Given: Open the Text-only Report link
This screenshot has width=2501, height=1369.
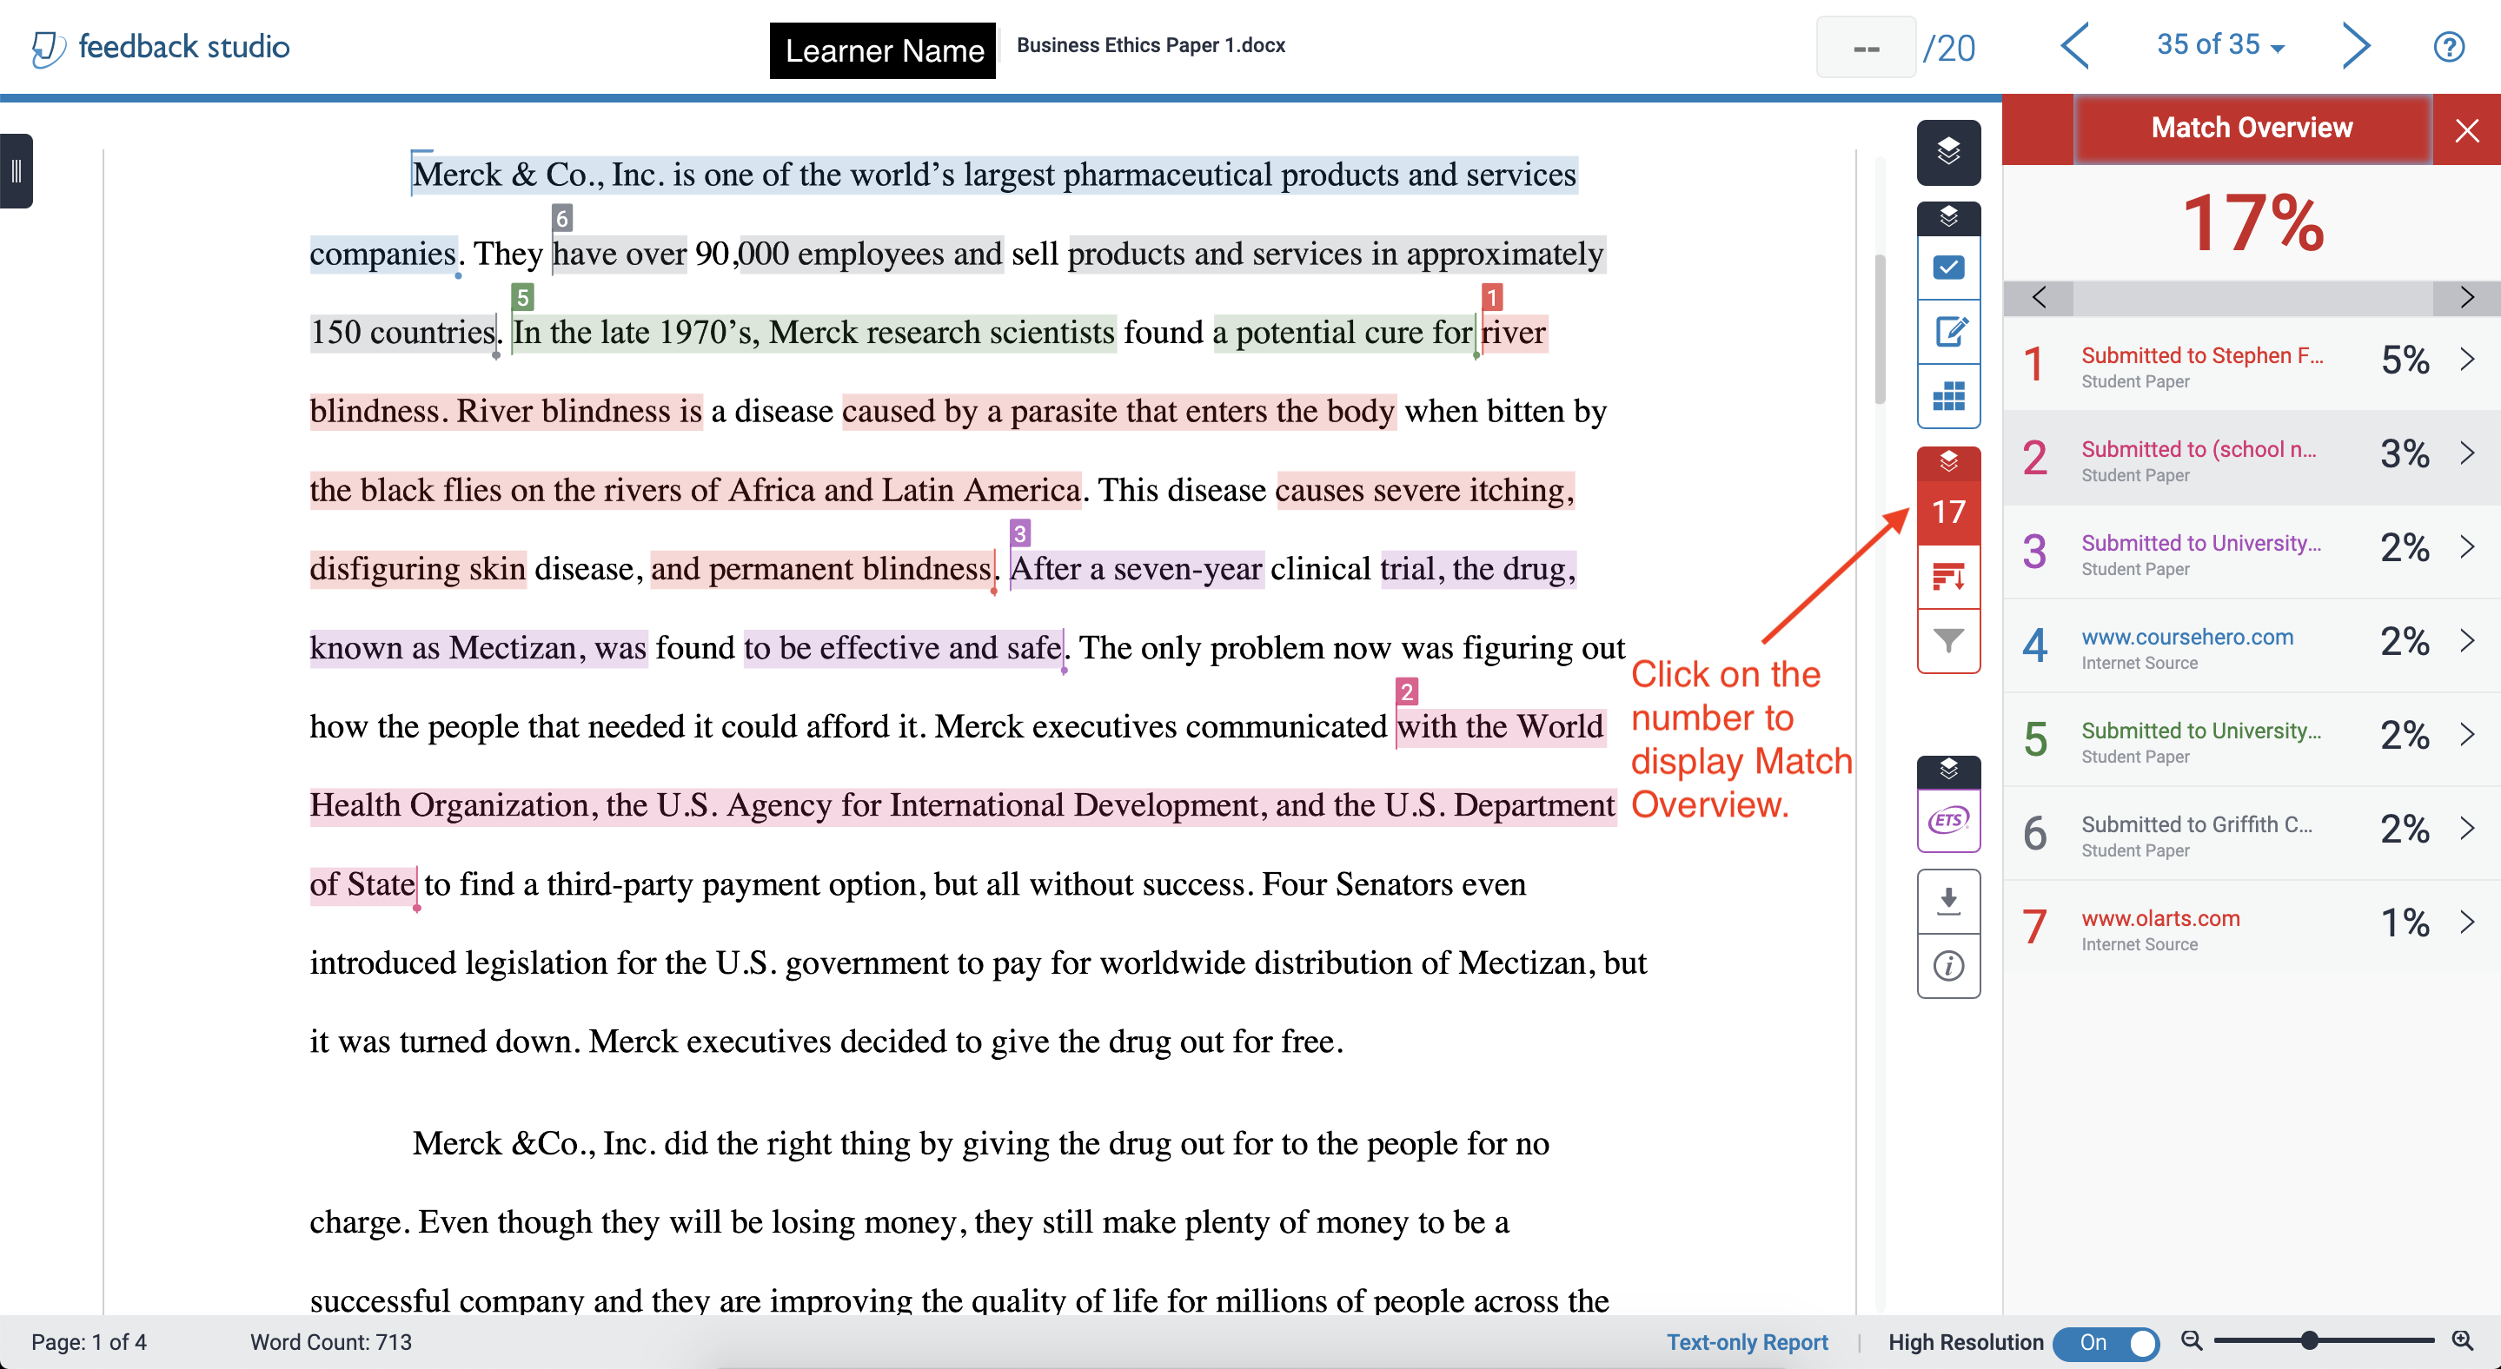Looking at the screenshot, I should click(1747, 1342).
